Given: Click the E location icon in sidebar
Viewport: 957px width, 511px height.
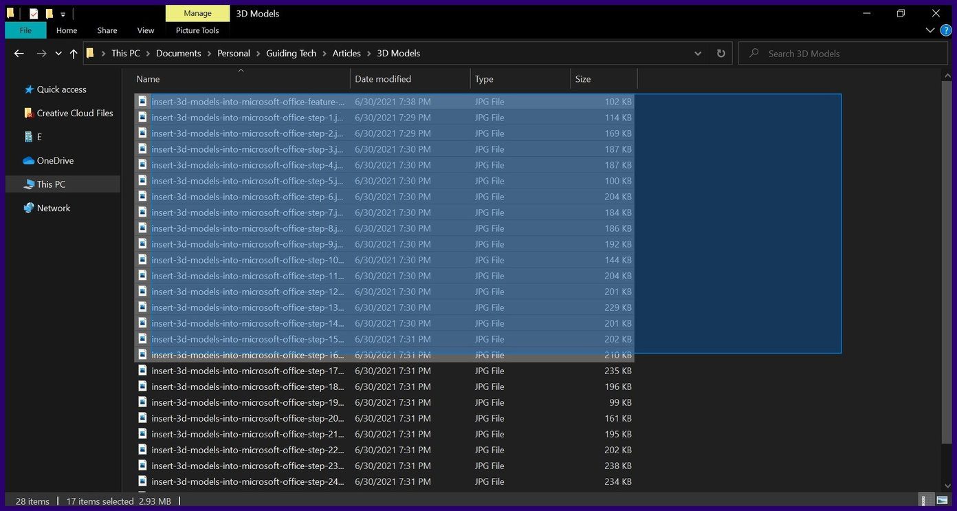Looking at the screenshot, I should coord(28,137).
